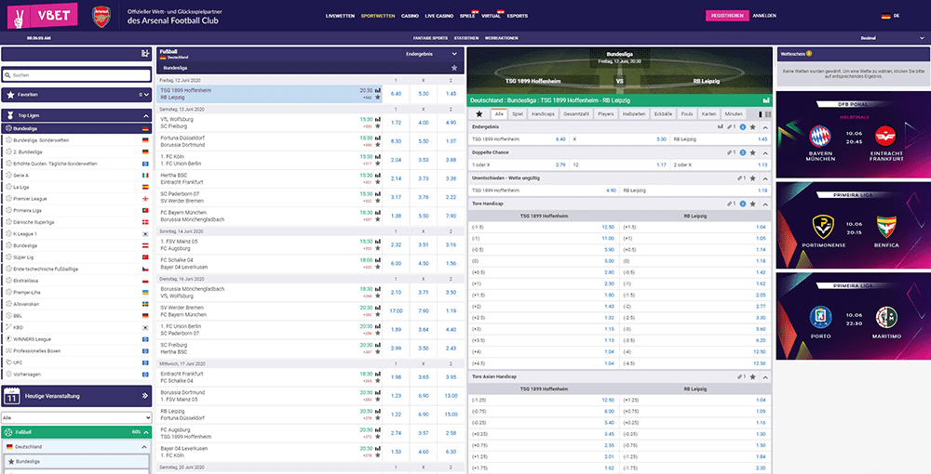Collapse the Tore Asian Handicap market panel
The image size is (931, 474).
765,376
